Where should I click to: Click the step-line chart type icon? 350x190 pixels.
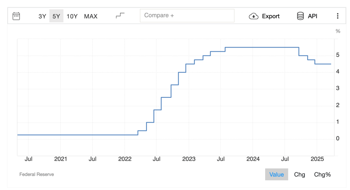point(120,16)
